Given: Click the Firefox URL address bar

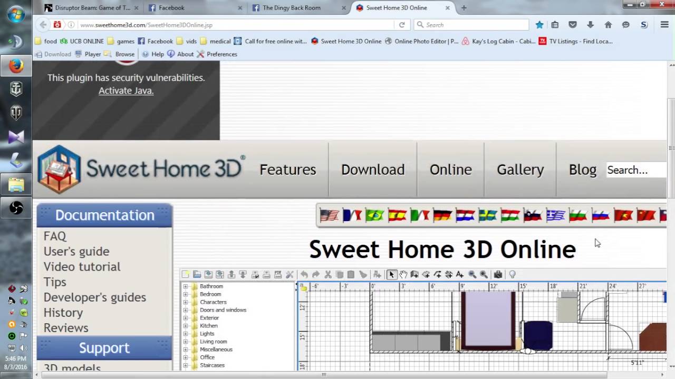Looking at the screenshot, I should 235,25.
